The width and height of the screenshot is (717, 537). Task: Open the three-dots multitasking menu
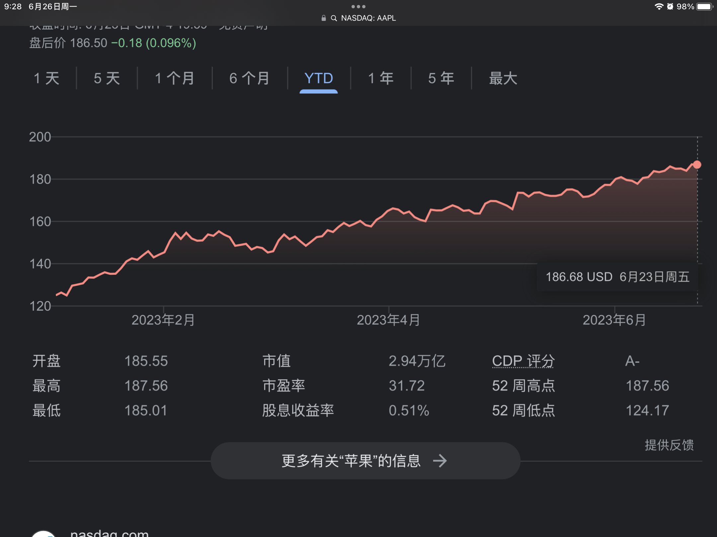pos(358,7)
